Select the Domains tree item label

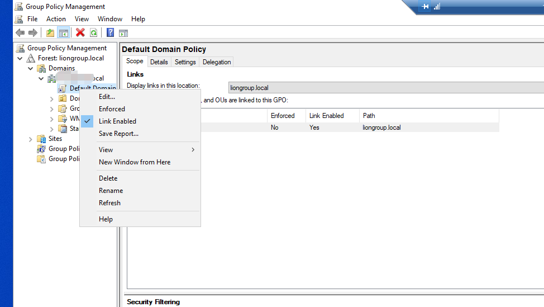pyautogui.click(x=61, y=68)
